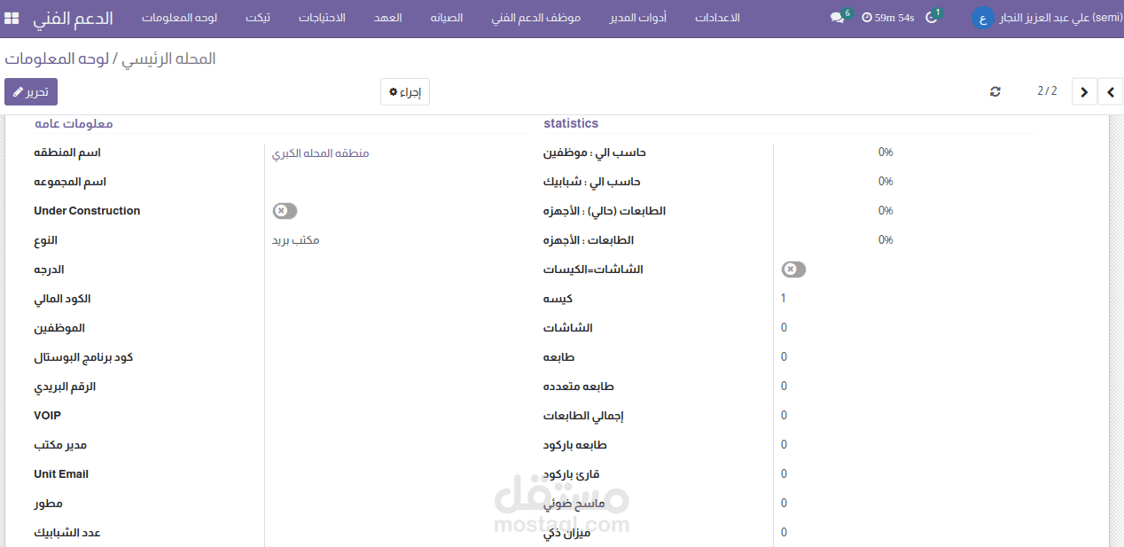Click the لوحه المعلومات breadcrumb link
The image size is (1124, 547).
pyautogui.click(x=57, y=59)
